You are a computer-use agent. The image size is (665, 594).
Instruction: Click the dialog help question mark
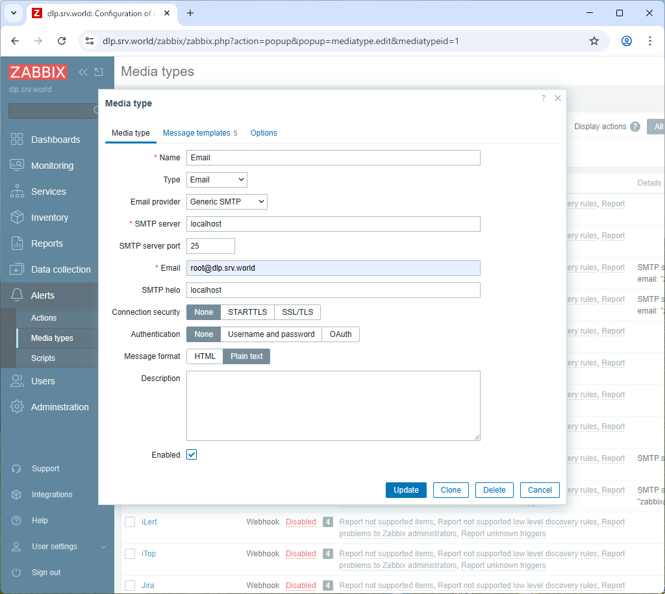[543, 98]
